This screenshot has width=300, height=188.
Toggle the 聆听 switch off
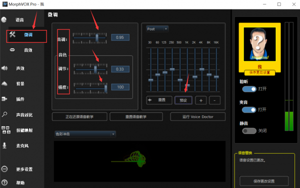(x=249, y=89)
